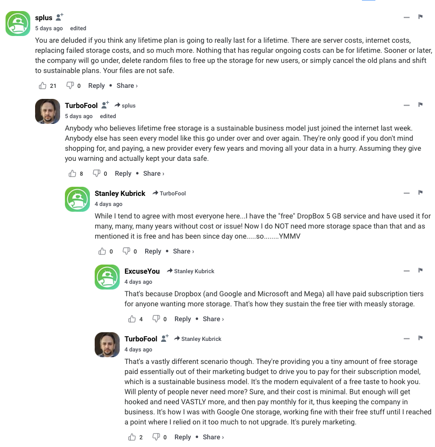Downvote ExcuseYou's comment
The height and width of the screenshot is (447, 435).
click(x=156, y=319)
